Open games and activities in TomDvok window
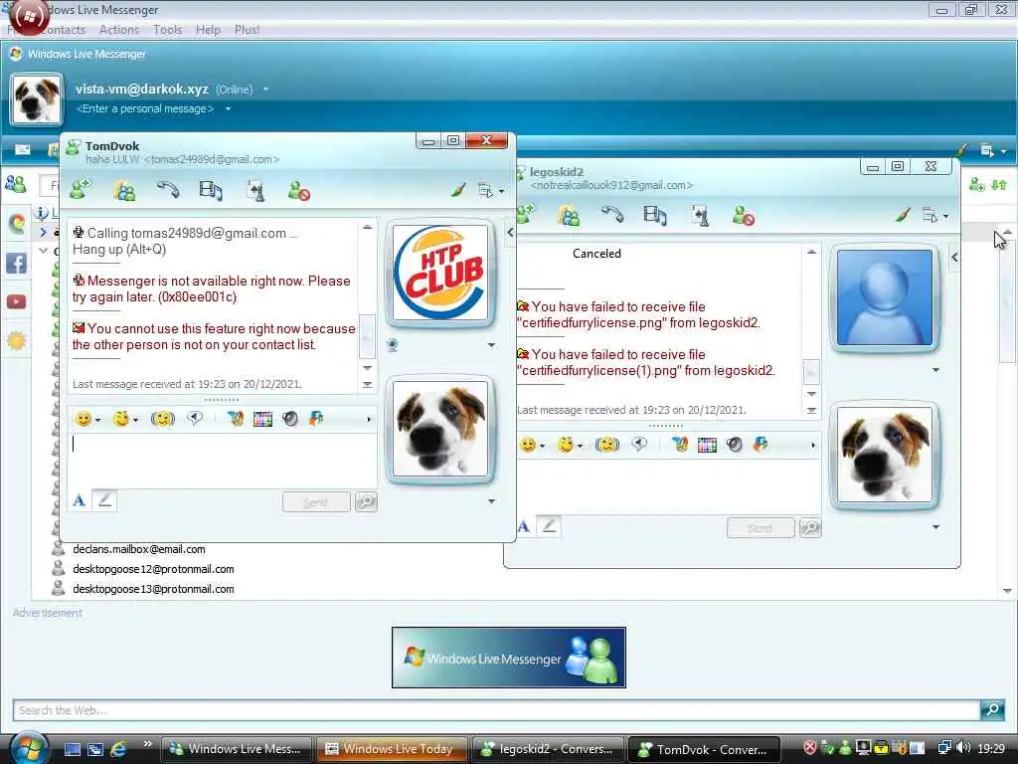The height and width of the screenshot is (764, 1018). (255, 190)
